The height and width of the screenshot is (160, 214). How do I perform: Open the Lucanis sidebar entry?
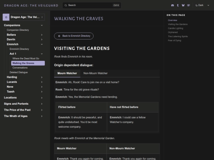[x=12, y=82]
